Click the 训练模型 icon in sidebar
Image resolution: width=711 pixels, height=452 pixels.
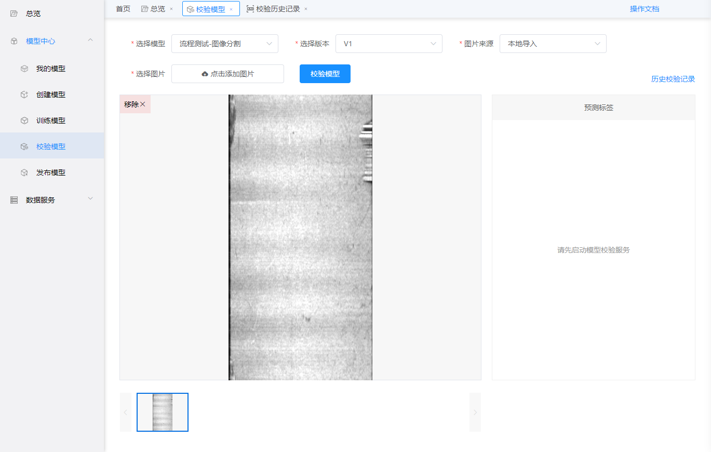24,121
